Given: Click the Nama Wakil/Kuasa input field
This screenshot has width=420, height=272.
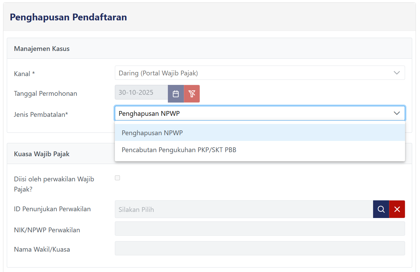Looking at the screenshot, I should click(x=260, y=248).
